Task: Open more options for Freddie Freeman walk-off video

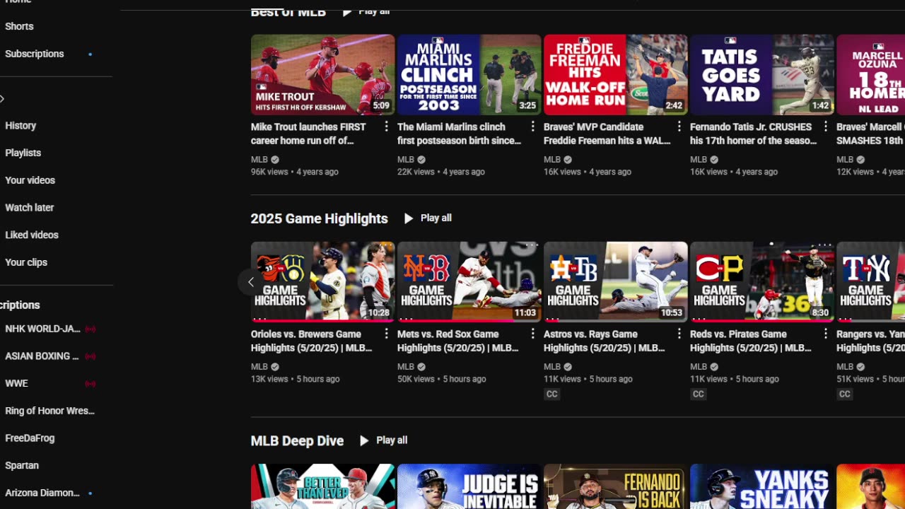Action: [679, 127]
